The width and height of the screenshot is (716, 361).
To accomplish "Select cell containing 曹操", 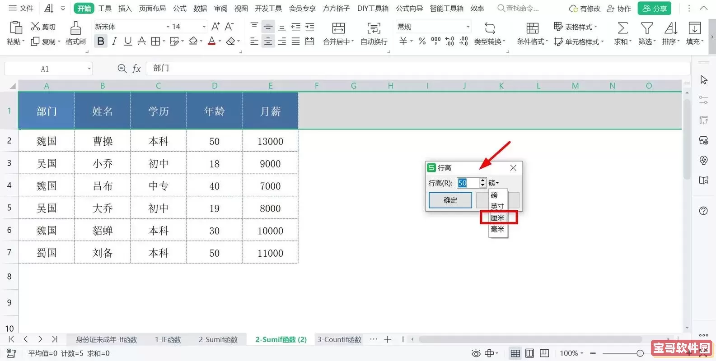I will tap(103, 141).
